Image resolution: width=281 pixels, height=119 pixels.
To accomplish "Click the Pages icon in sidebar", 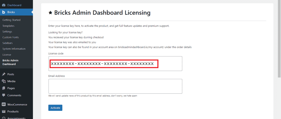I will [4, 88].
